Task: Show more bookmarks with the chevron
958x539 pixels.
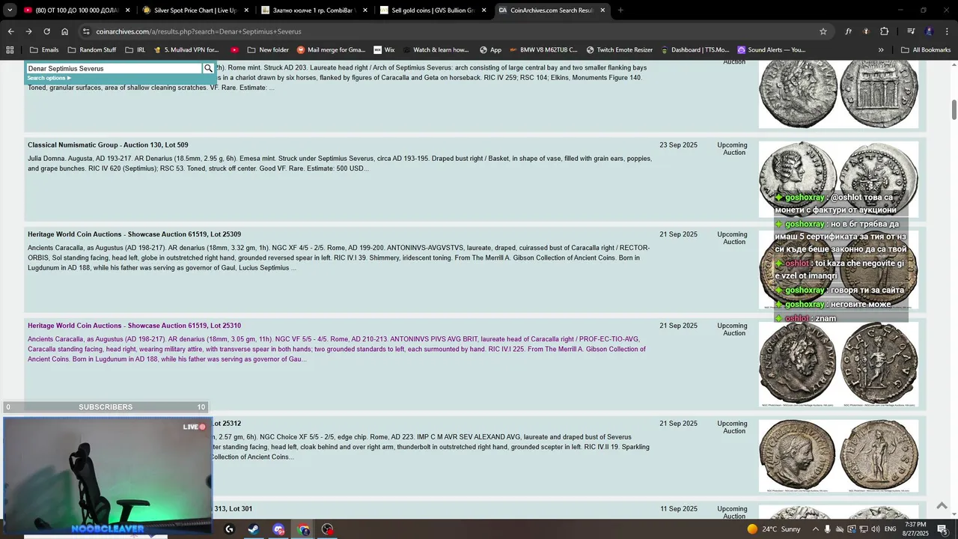Action: click(881, 50)
